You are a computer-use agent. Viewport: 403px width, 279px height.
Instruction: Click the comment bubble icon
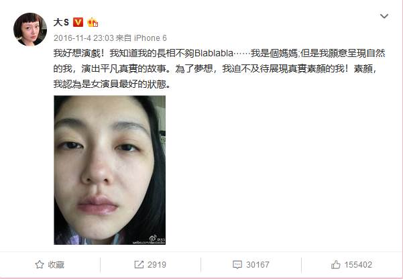237,265
